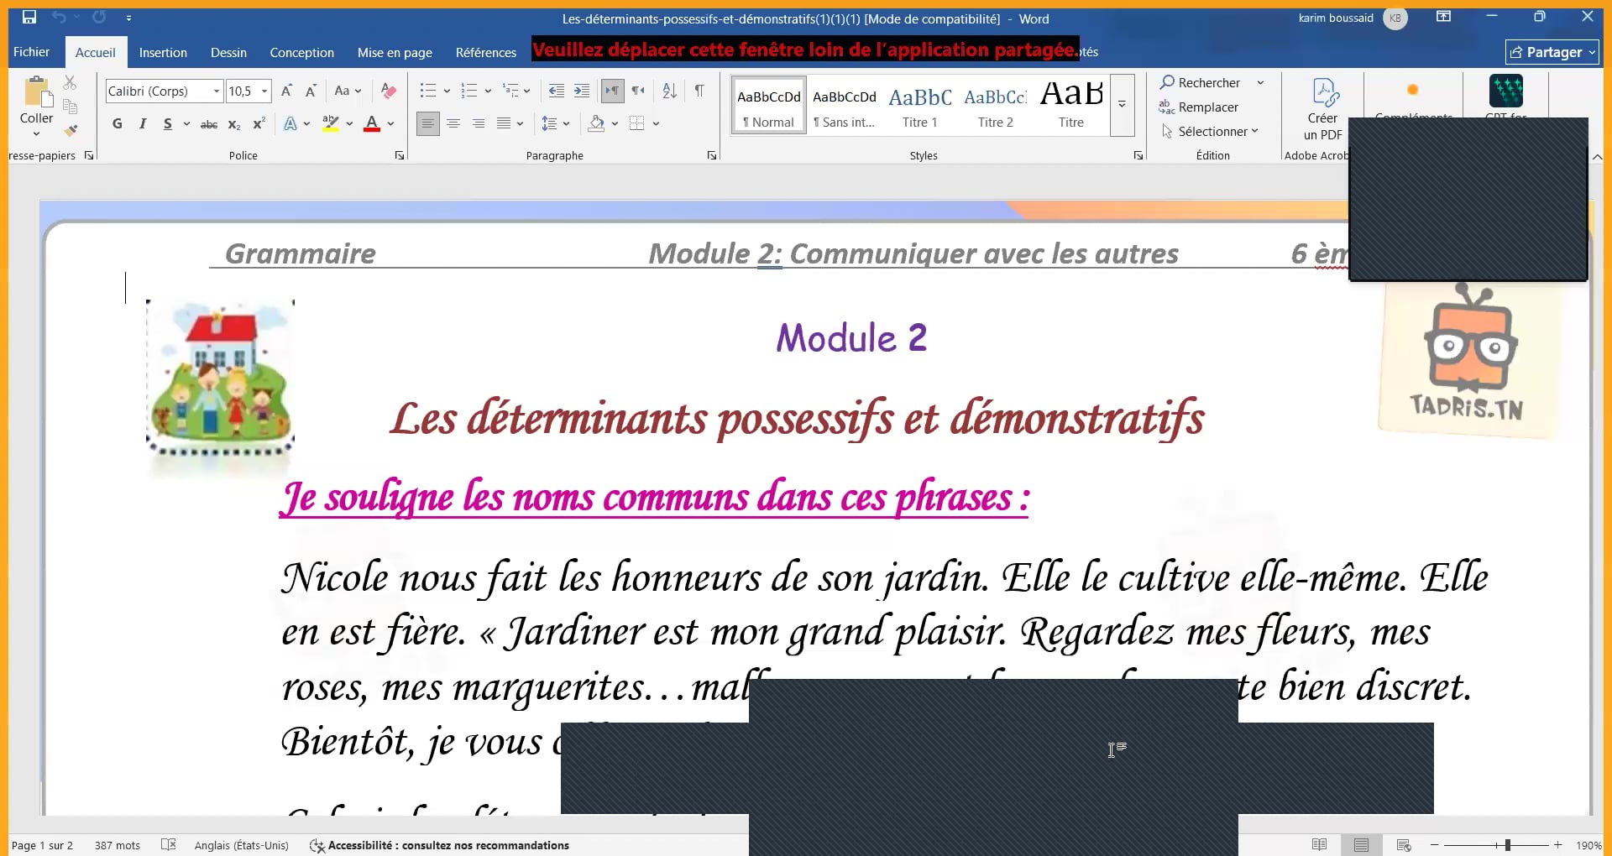Open the Fichier menu
1612x856 pixels.
click(31, 52)
